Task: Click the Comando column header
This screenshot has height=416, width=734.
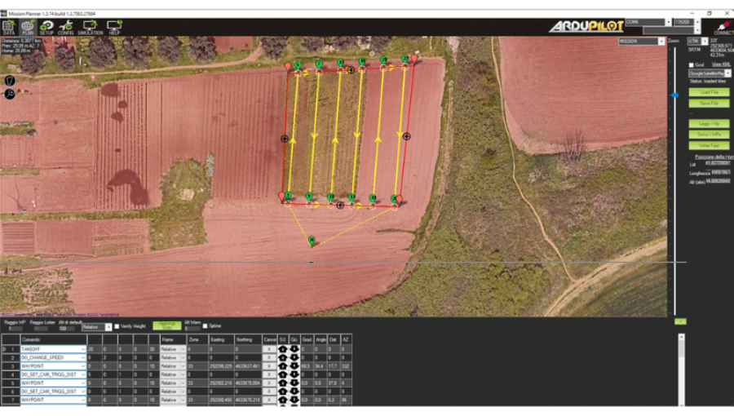Action: coord(53,339)
